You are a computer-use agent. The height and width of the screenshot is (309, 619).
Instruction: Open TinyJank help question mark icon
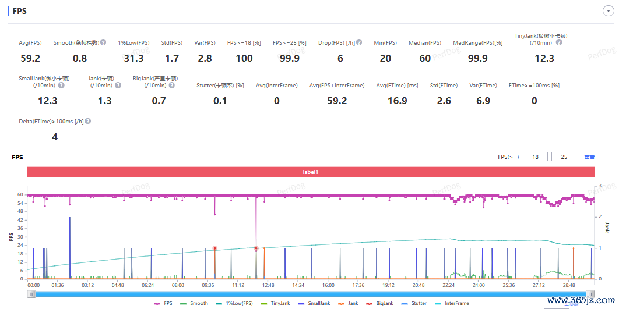tap(559, 42)
